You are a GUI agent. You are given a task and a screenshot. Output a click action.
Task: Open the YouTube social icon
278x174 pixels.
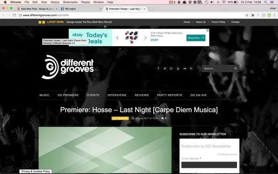click(178, 68)
